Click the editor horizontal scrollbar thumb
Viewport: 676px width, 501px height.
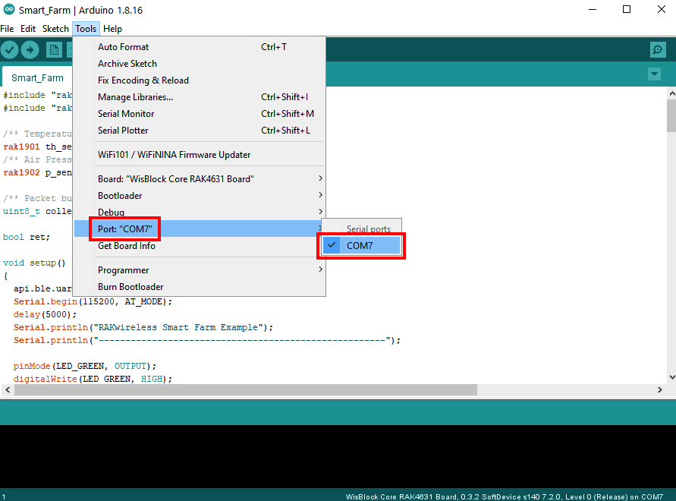[246, 389]
